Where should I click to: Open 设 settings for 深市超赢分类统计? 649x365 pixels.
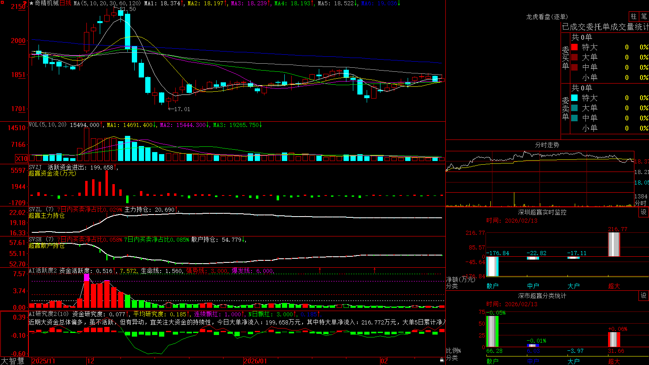(644, 296)
